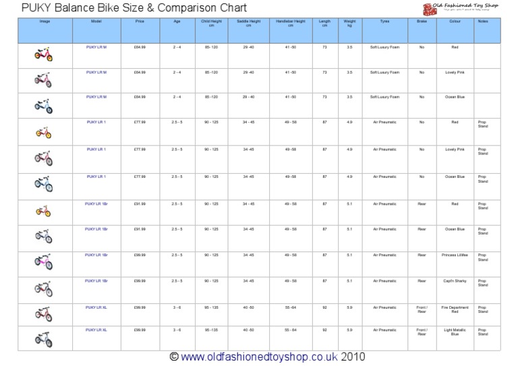Screen dimensions: 518x366
Task: Open PUKY LR M link in Ocean Blue row
Action: point(96,97)
